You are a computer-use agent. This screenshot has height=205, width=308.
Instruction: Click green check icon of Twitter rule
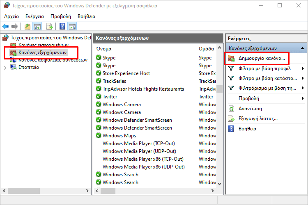(99, 96)
